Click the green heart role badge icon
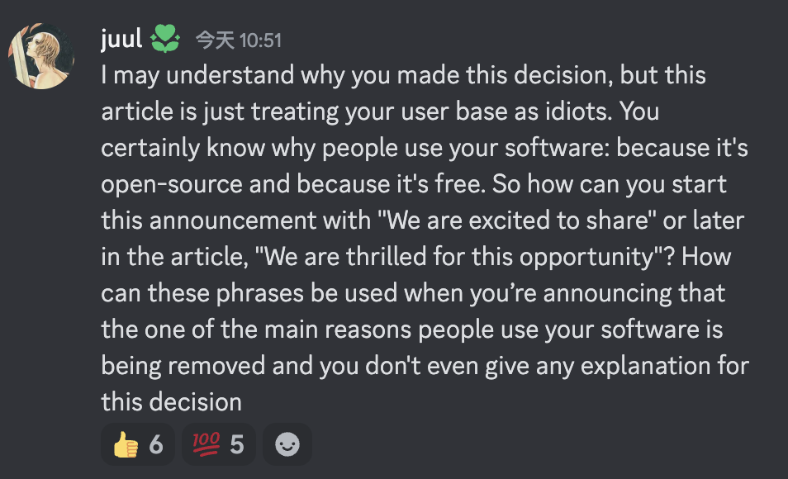This screenshot has width=788, height=479. (x=165, y=39)
